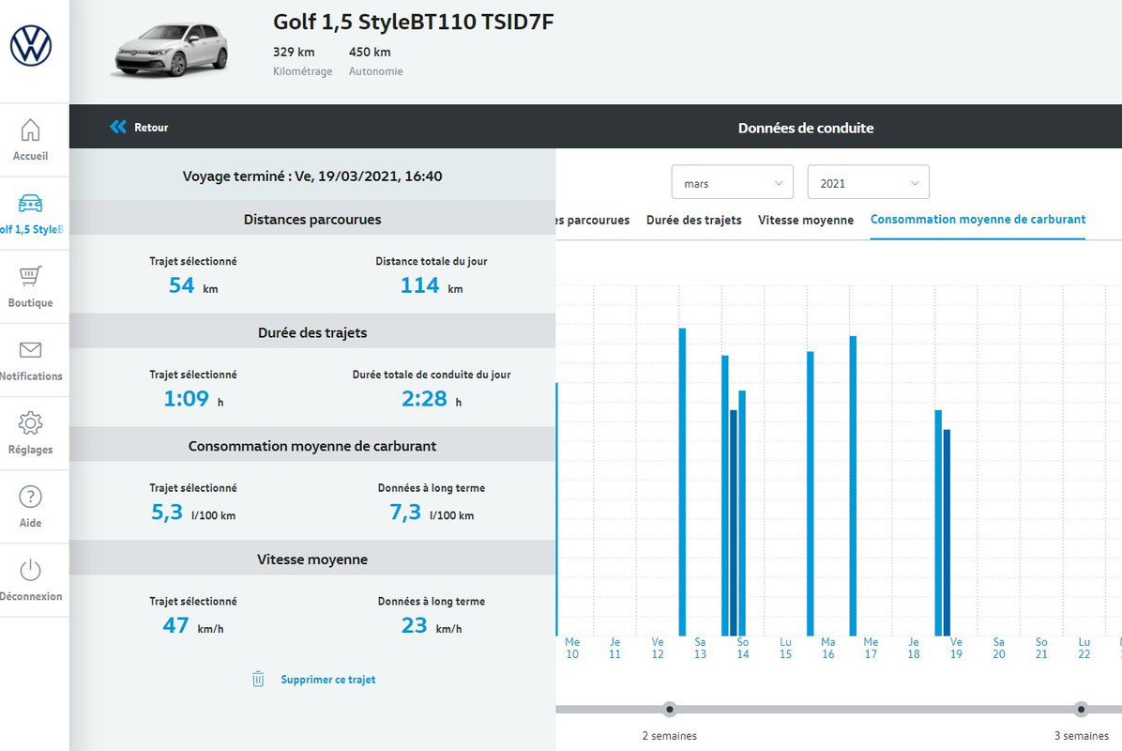Image resolution: width=1122 pixels, height=751 pixels.
Task: Click the Volkswagen logo
Action: 31,46
